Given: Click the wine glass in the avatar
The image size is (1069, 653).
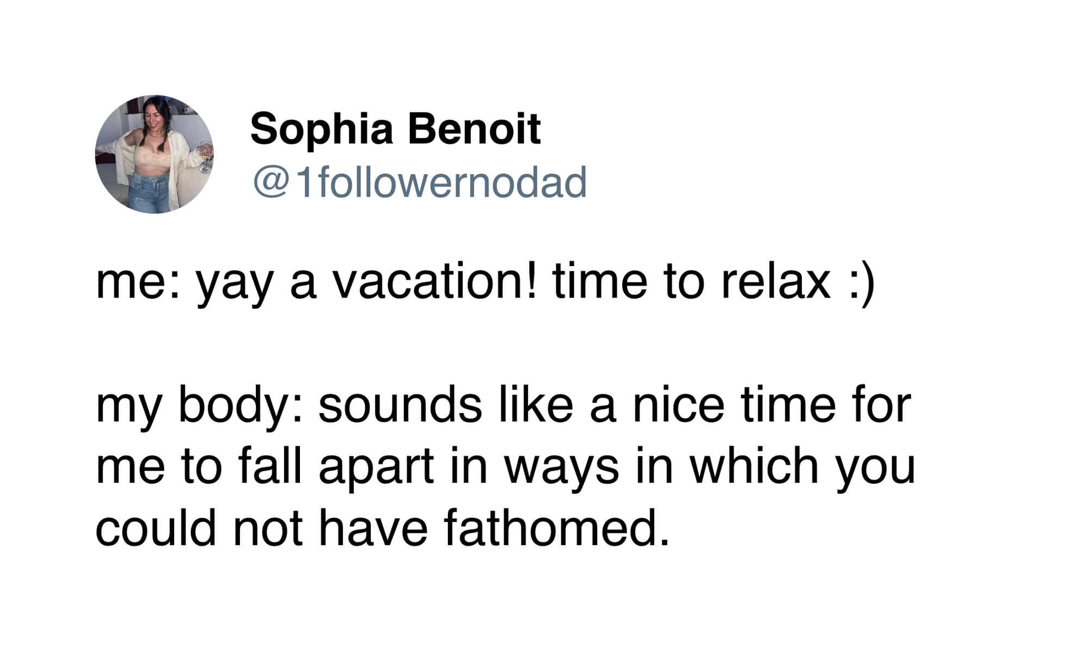Looking at the screenshot, I should pos(204,155).
